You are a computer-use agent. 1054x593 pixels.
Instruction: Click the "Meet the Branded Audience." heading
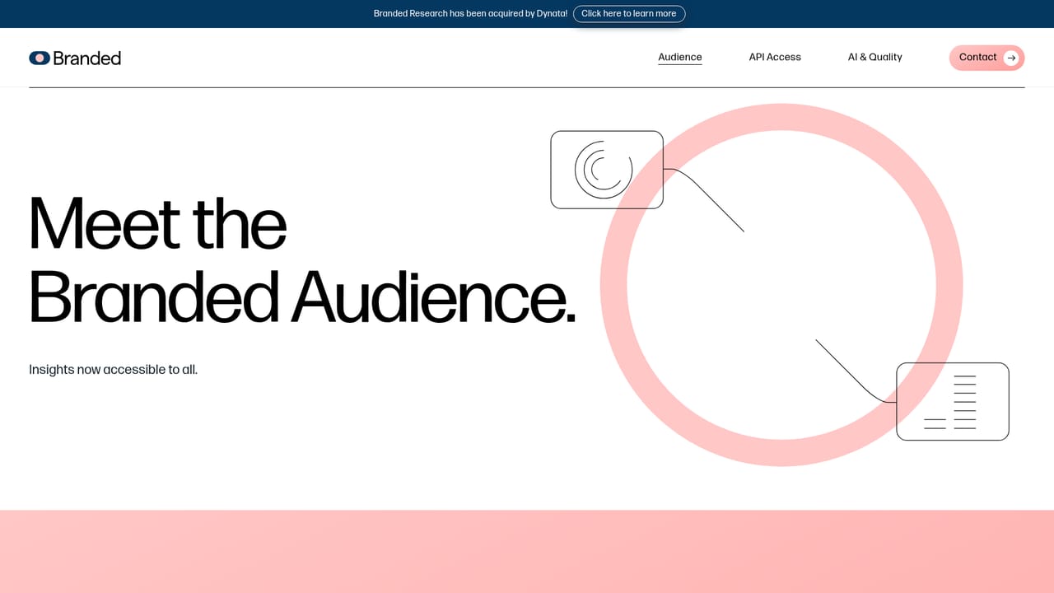pos(302,260)
